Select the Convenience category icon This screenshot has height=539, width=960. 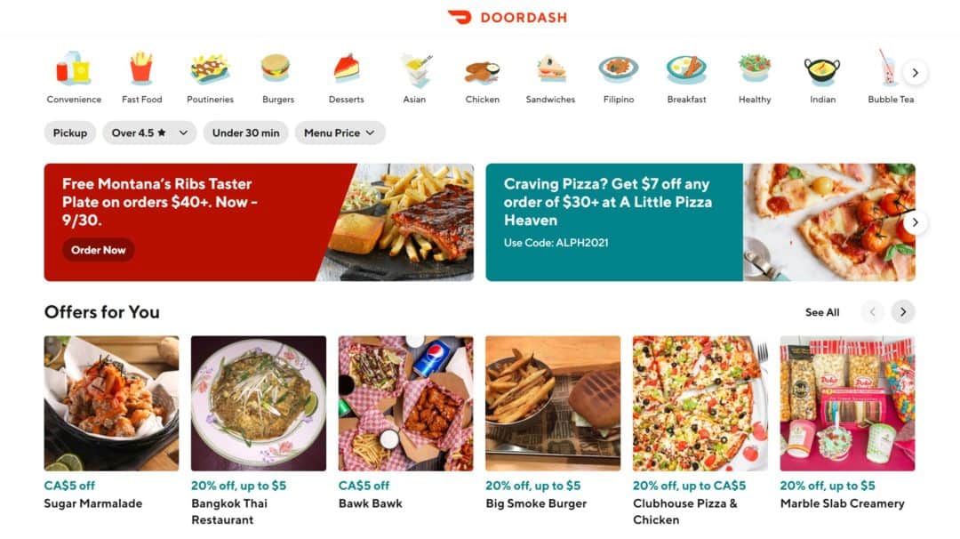74,68
